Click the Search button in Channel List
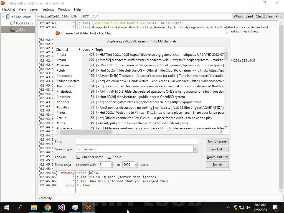The width and height of the screenshot is (284, 213). click(217, 165)
